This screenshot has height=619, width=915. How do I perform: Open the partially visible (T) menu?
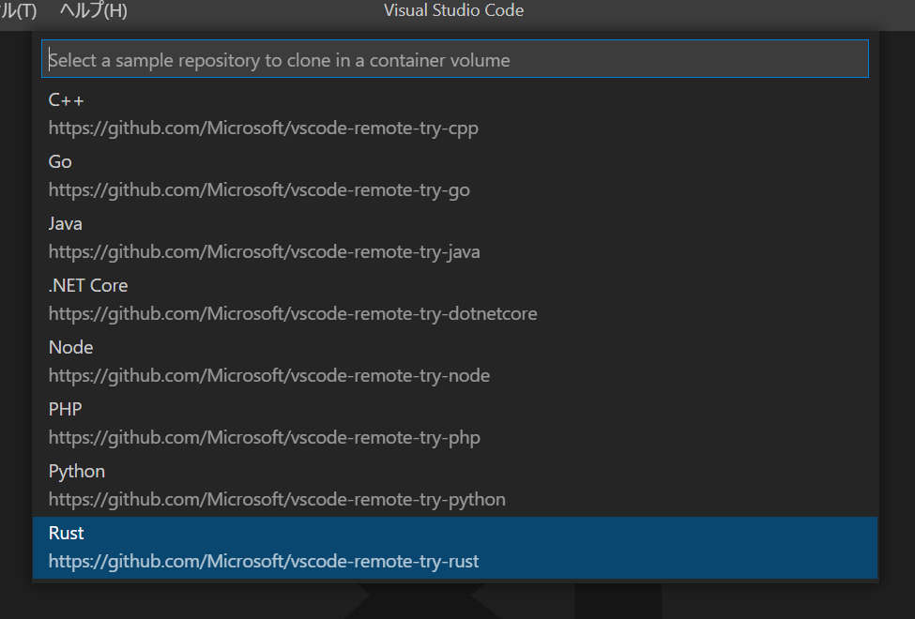18,10
